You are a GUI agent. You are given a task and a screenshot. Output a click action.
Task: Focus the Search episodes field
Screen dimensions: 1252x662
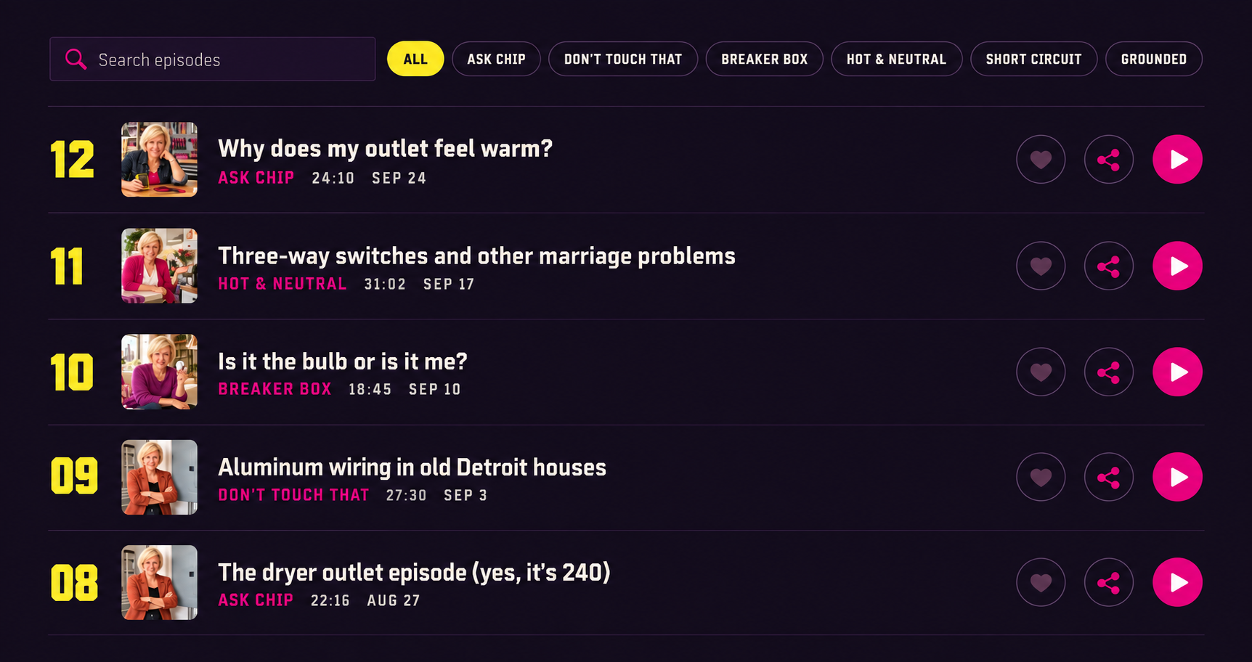click(212, 59)
